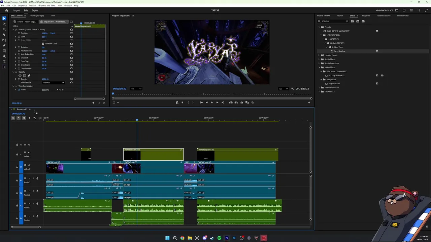This screenshot has height=242, width=431.
Task: Select the Pen tool in toolbar
Action: point(4,45)
